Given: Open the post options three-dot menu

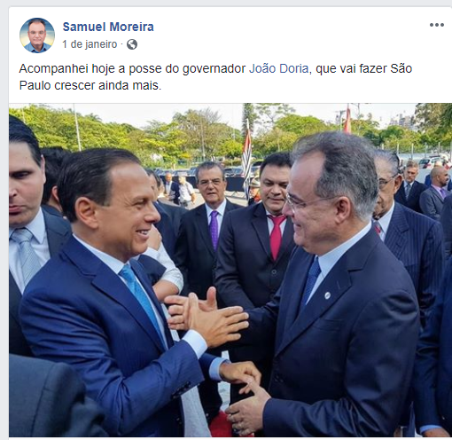Looking at the screenshot, I should coord(437,25).
